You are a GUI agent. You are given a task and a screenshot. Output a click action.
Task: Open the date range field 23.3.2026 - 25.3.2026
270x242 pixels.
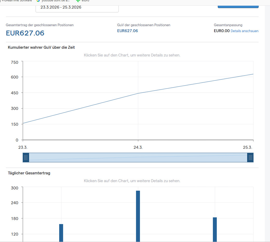click(77, 7)
